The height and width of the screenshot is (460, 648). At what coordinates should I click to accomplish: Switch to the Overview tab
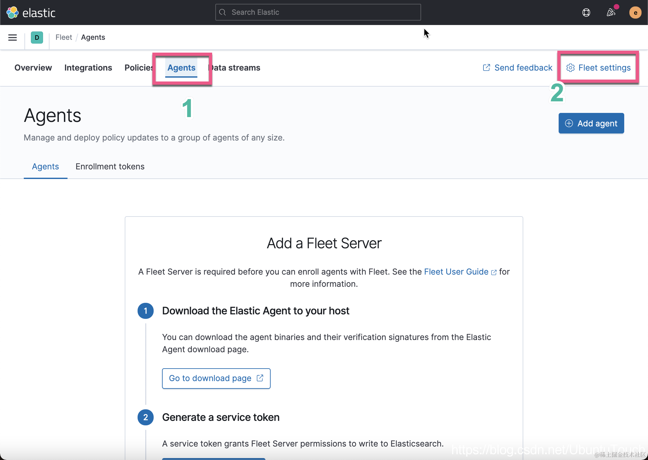[x=33, y=68]
